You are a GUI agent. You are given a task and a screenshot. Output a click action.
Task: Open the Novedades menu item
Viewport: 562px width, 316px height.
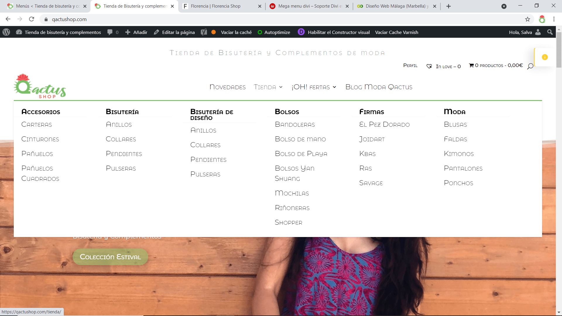(227, 87)
